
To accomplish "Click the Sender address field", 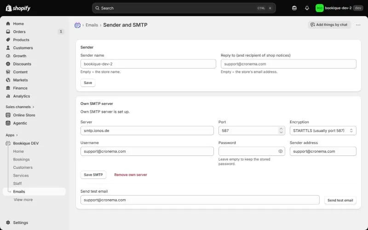I will point(323,151).
